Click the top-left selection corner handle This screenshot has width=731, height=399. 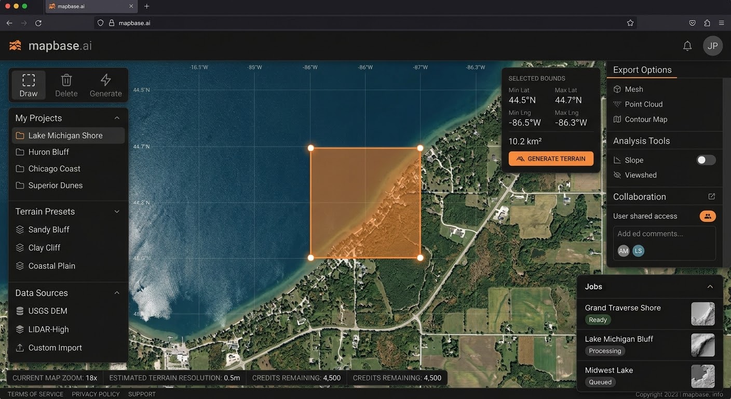point(311,148)
